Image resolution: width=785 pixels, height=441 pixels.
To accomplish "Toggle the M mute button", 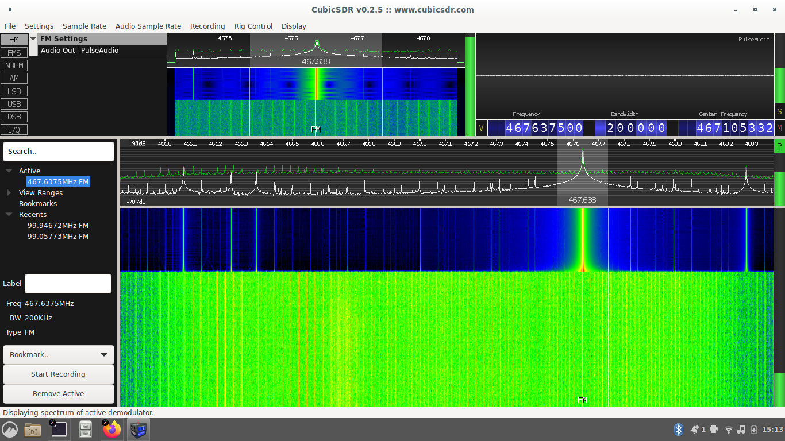I will pos(779,128).
